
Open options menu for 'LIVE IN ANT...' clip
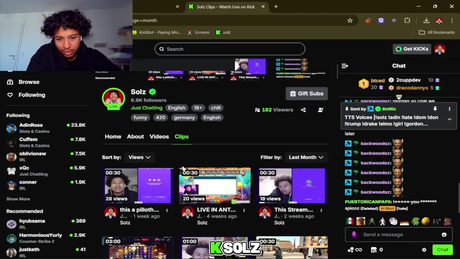[x=244, y=210]
